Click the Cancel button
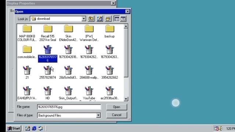Screen dimensions: 235x132 click(x=117, y=115)
